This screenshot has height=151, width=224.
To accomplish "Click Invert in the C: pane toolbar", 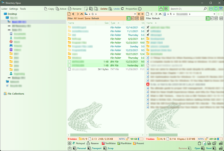I will tap(81, 18).
